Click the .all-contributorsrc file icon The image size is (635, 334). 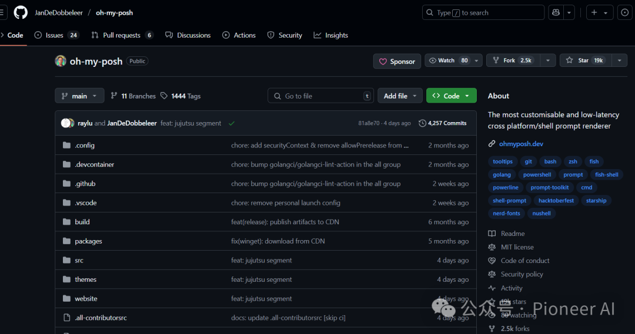(x=67, y=318)
